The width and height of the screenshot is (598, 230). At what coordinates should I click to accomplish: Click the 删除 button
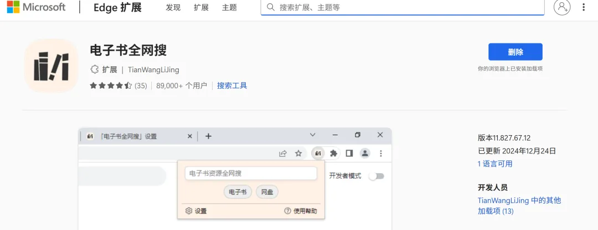pyautogui.click(x=515, y=52)
